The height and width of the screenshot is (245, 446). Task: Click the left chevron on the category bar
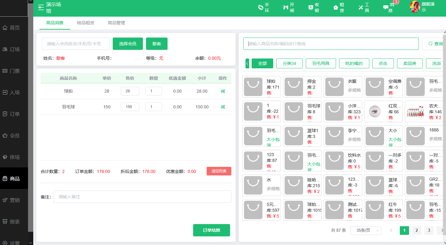247,63
